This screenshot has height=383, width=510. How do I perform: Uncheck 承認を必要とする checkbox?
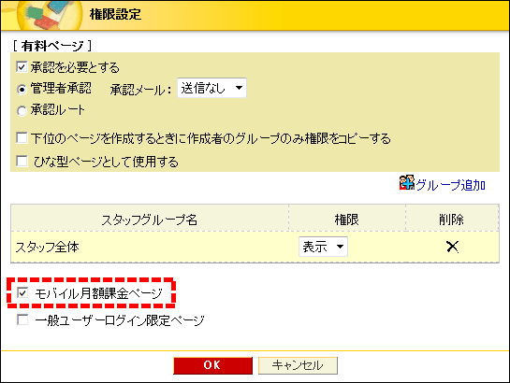[22, 67]
